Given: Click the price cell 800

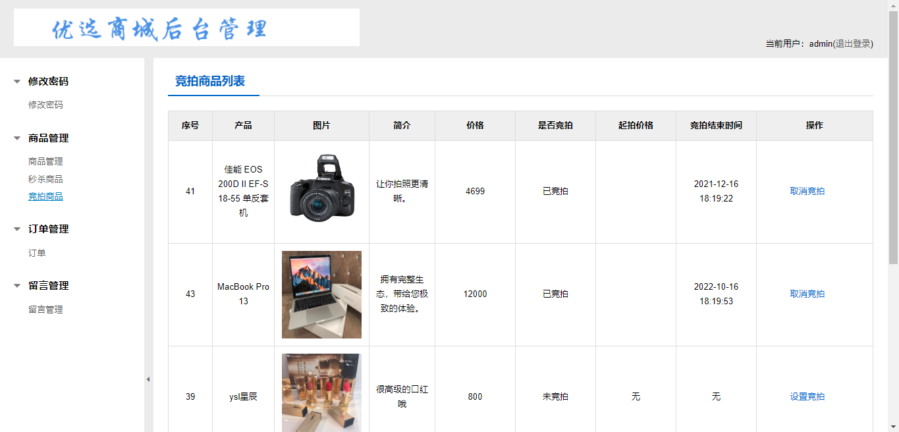Looking at the screenshot, I should click(x=475, y=396).
